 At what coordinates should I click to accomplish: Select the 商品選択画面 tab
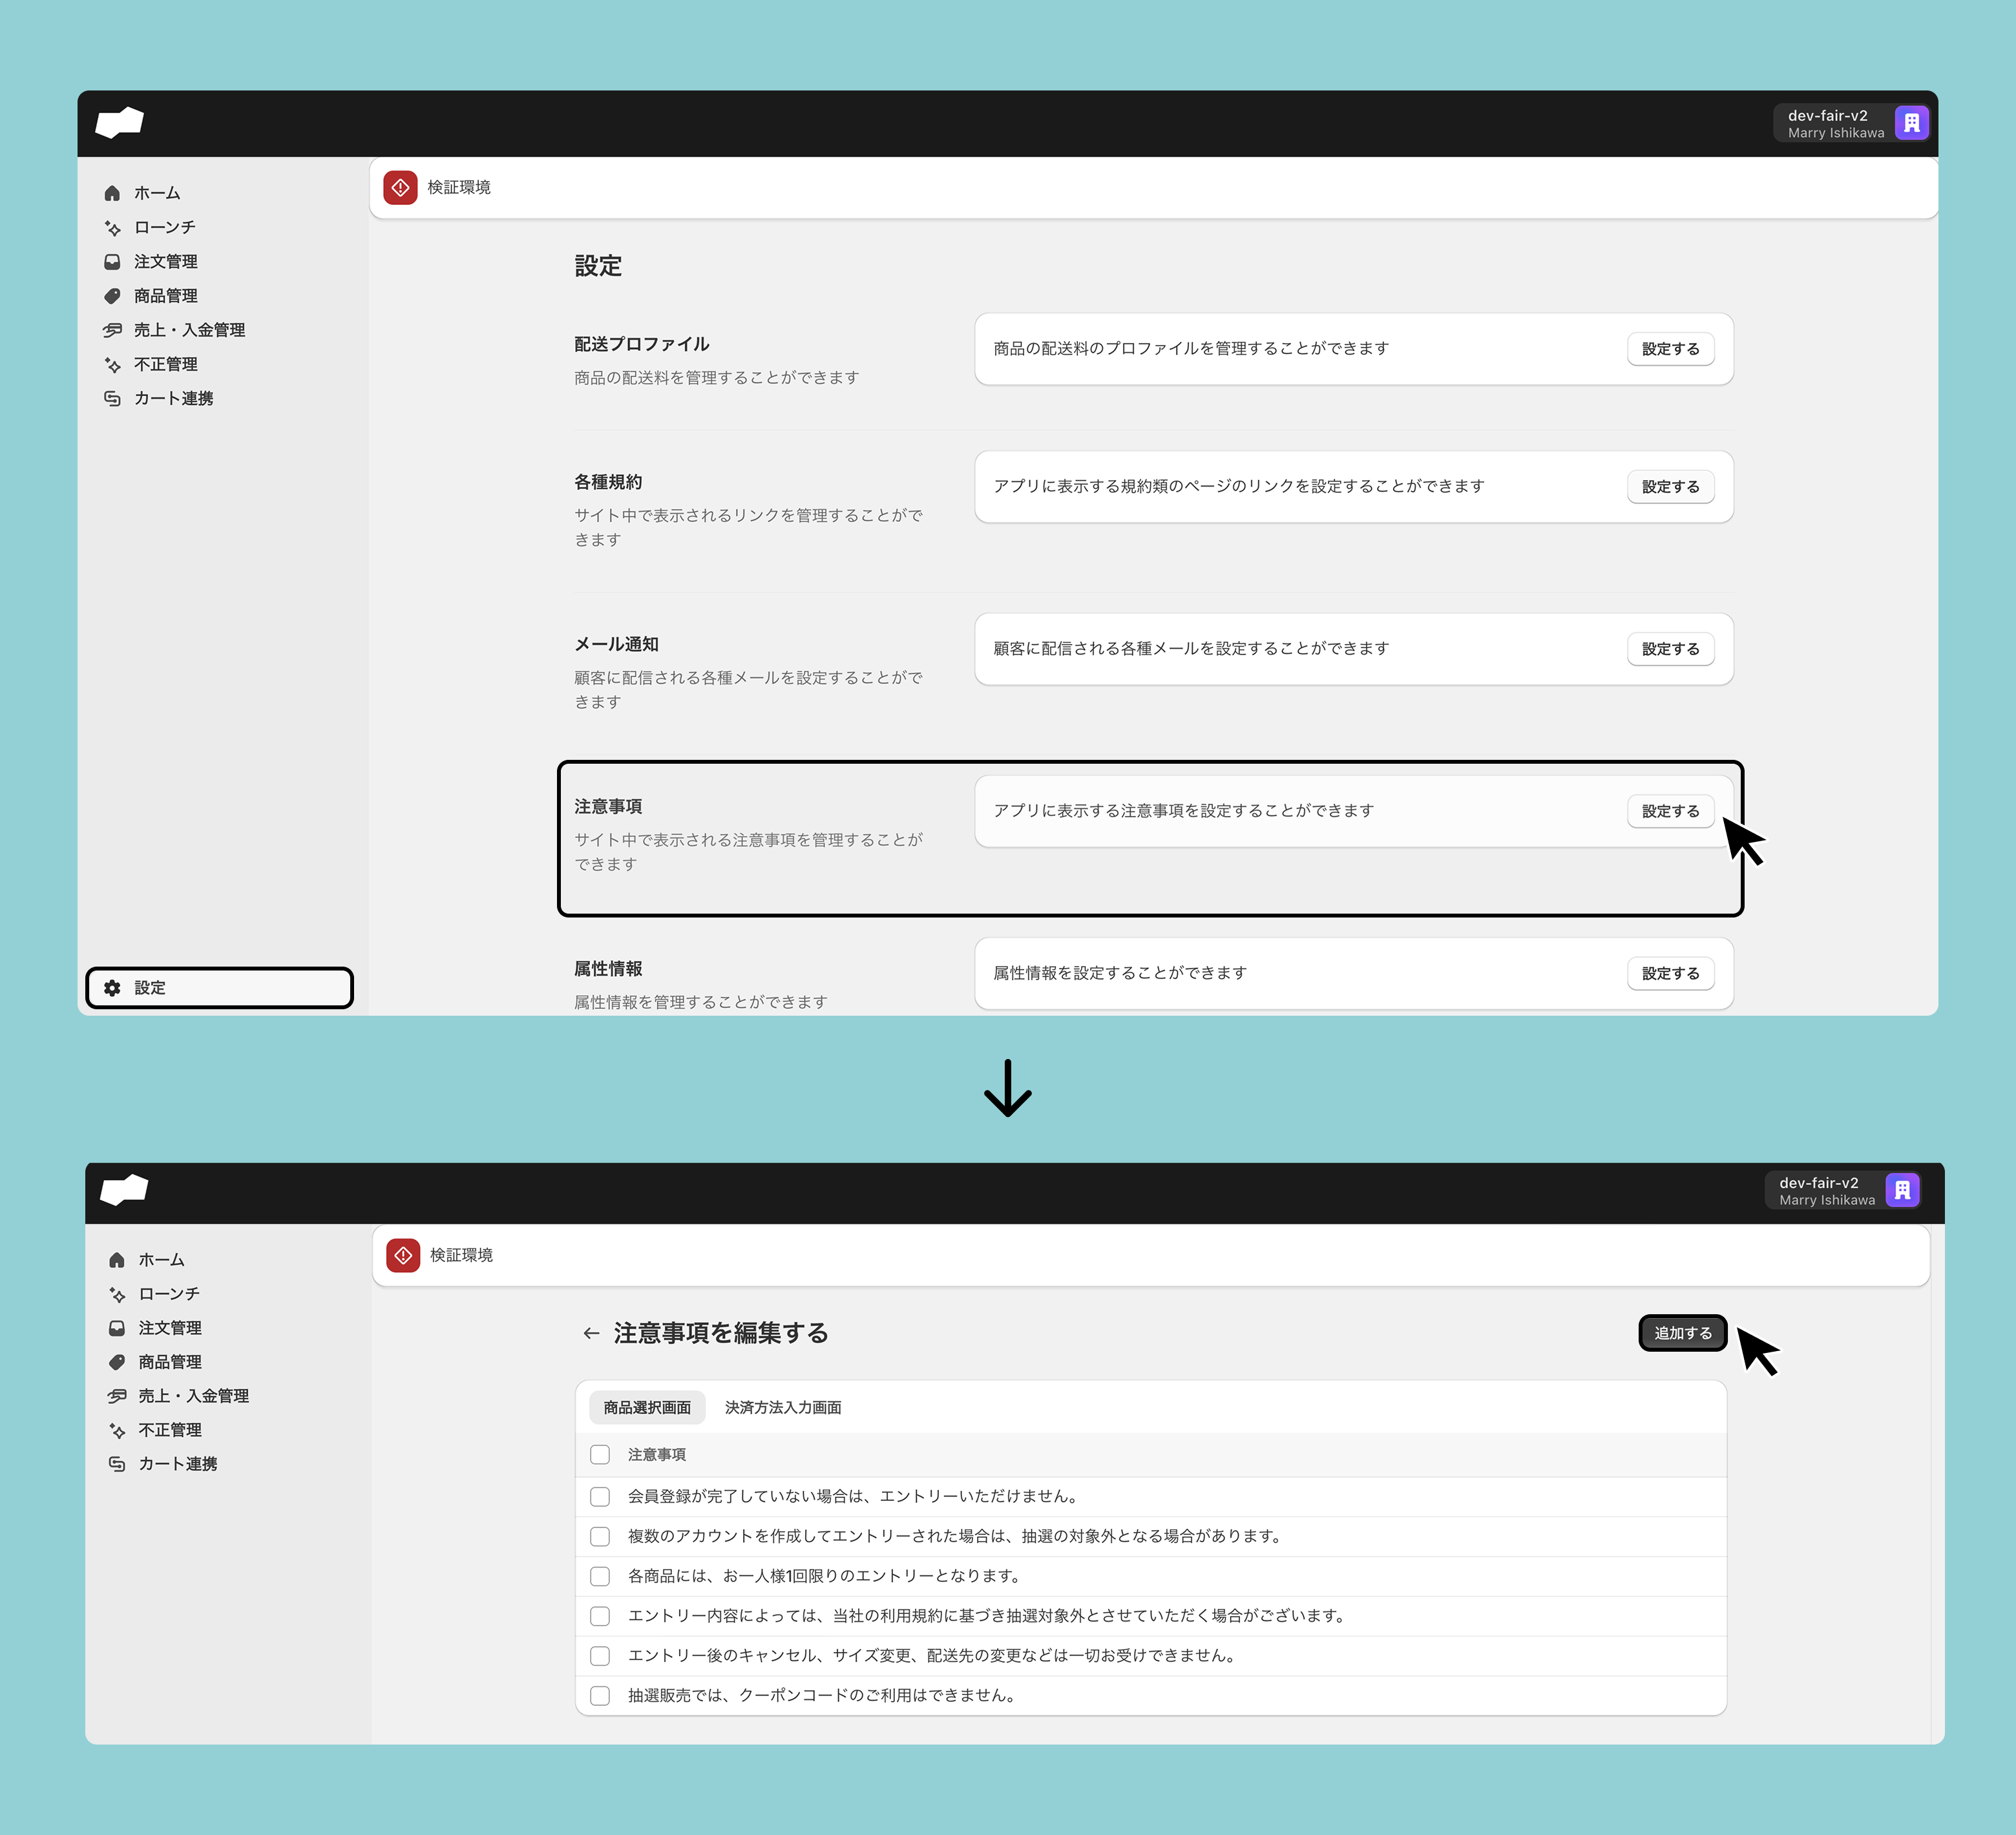click(647, 1408)
